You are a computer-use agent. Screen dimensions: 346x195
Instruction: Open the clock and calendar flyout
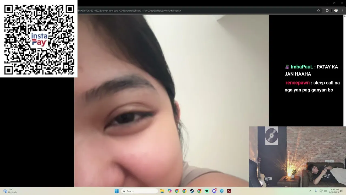coord(334,191)
